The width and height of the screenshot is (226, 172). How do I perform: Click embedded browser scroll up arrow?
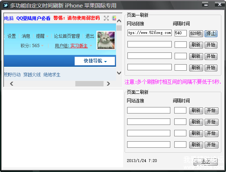119,21
